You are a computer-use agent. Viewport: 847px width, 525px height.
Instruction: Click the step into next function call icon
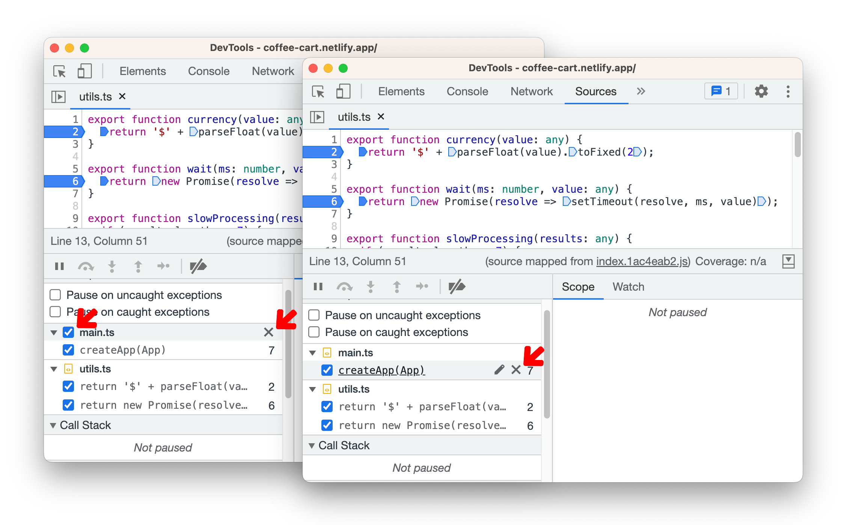point(371,286)
